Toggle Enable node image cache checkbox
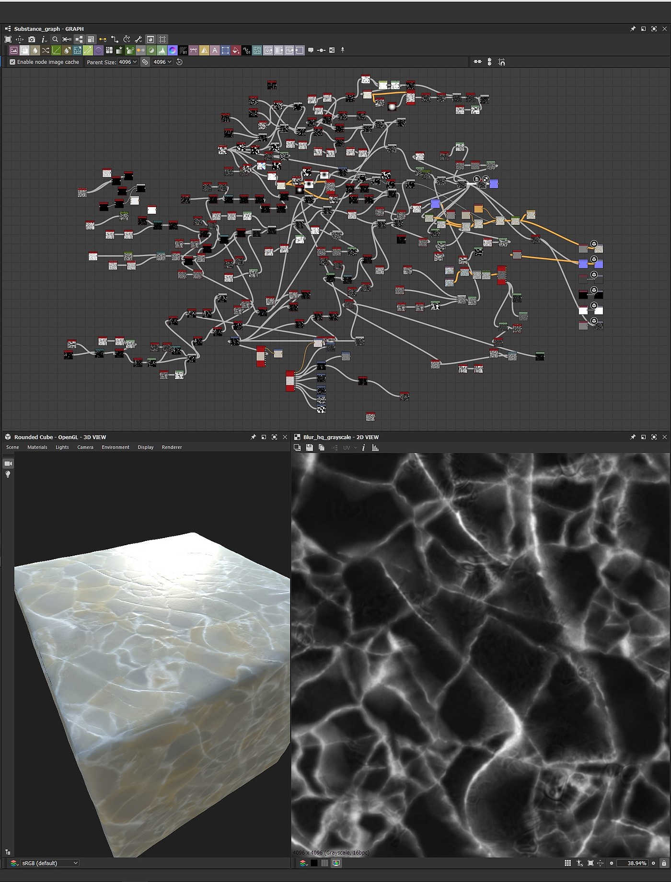Screen dimensions: 671x882 point(12,62)
